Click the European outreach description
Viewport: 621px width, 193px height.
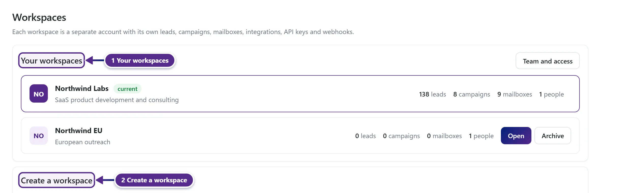[82, 142]
